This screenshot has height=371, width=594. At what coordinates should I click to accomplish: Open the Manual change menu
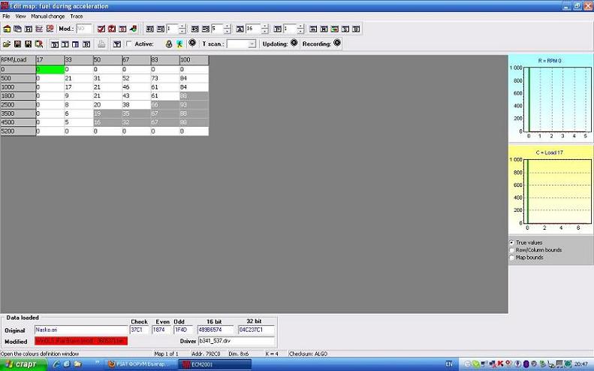47,16
